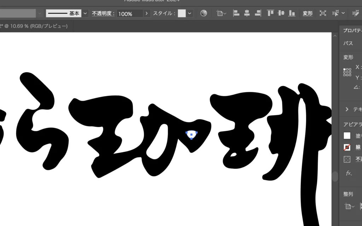Select the document tab at 10.69%

coord(34,26)
